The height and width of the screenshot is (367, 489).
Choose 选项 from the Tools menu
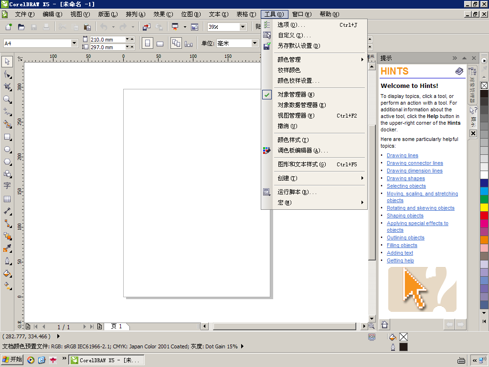point(314,25)
